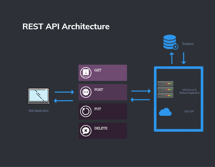Click the stacked server rack icon
The width and height of the screenshot is (215, 167).
point(165,89)
